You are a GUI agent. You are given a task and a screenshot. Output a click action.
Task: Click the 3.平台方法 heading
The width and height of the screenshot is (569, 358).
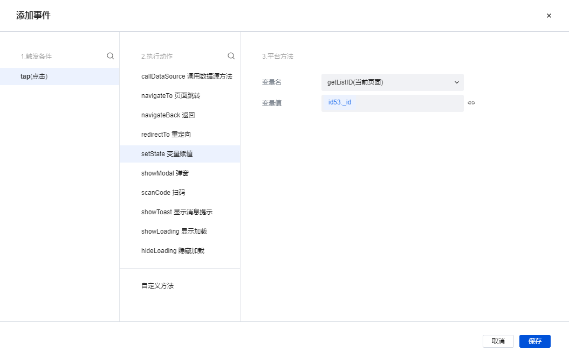pyautogui.click(x=278, y=56)
